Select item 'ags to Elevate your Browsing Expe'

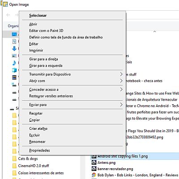pyautogui.click(x=153, y=119)
